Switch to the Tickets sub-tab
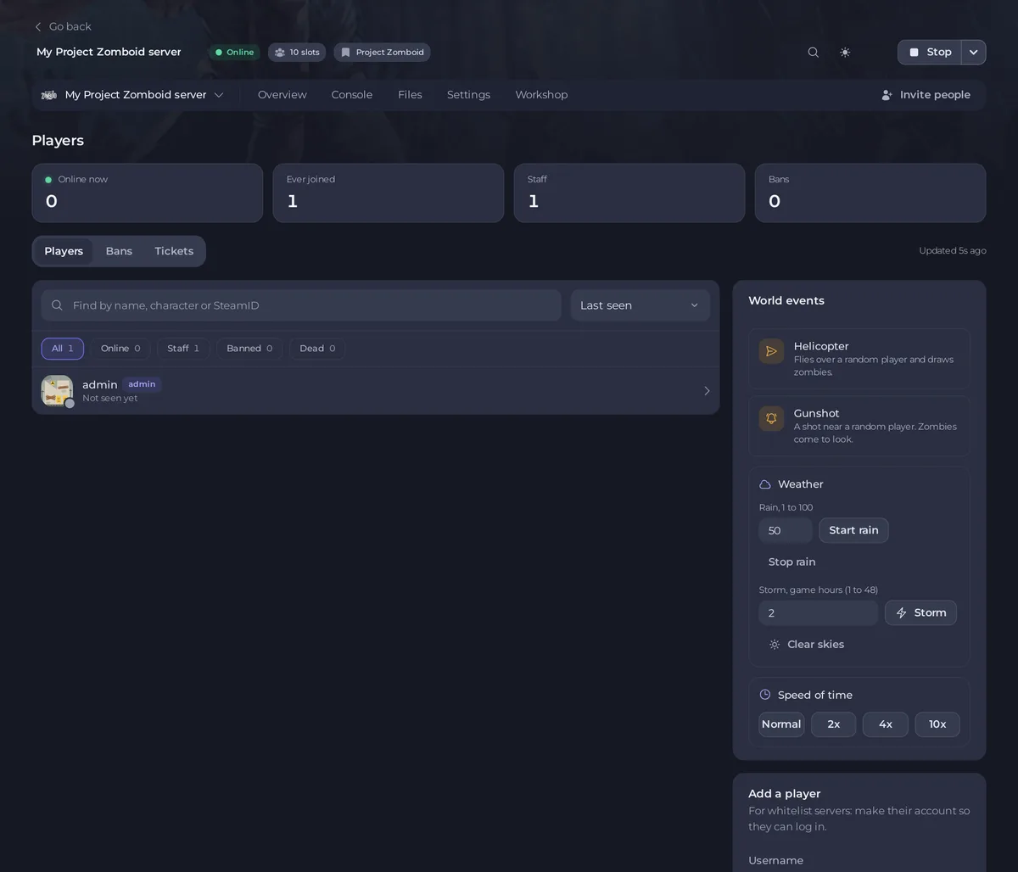The image size is (1018, 872). coord(174,251)
